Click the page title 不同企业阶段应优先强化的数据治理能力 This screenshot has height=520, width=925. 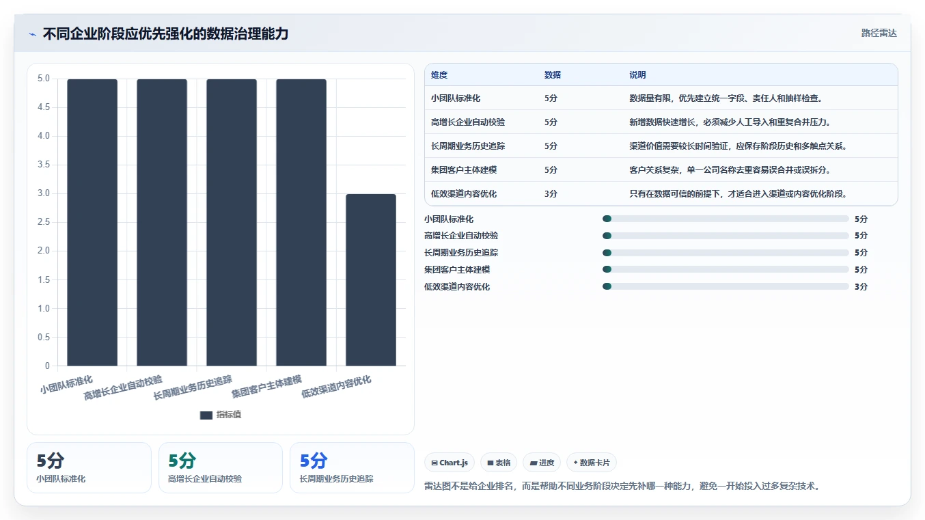(x=165, y=33)
